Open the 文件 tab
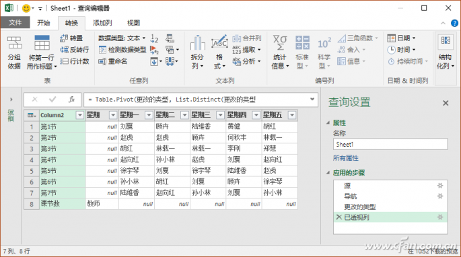Image resolution: width=461 pixels, height=257 pixels. (15, 23)
